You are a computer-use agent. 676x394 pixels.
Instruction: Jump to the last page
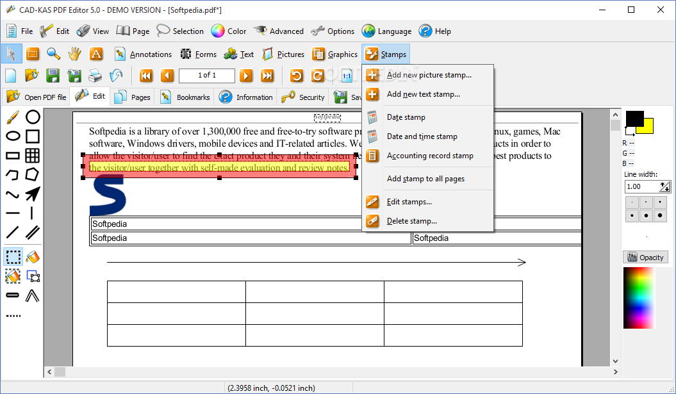coord(267,76)
